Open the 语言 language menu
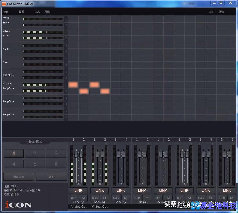 tap(222, 12)
